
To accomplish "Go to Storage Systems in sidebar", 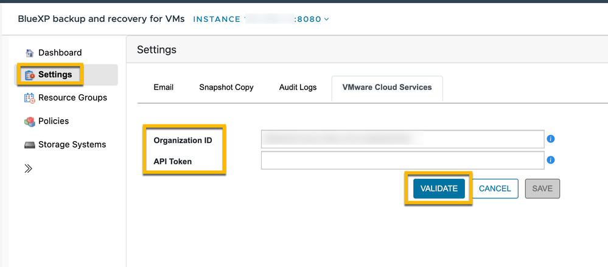I will 72,145.
